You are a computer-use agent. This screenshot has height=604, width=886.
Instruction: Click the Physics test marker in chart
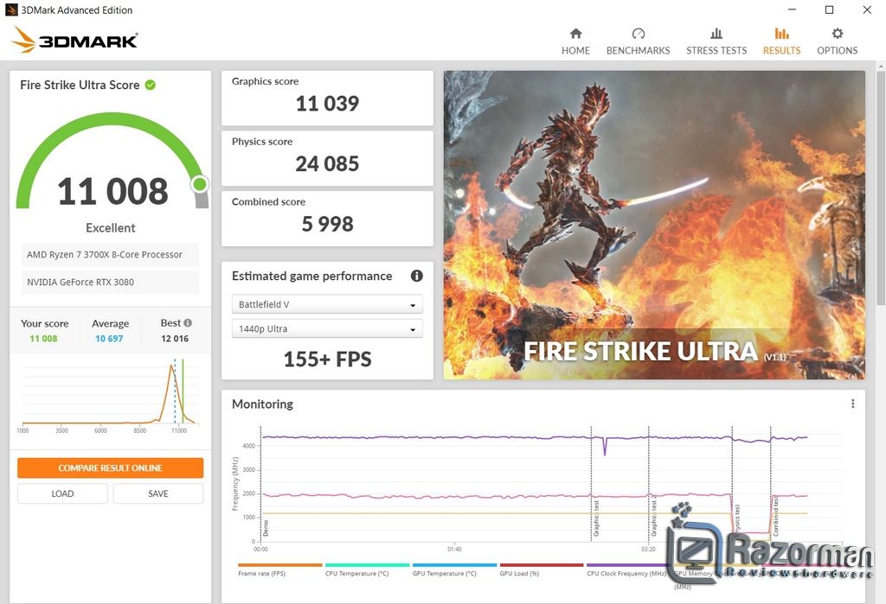(x=737, y=518)
